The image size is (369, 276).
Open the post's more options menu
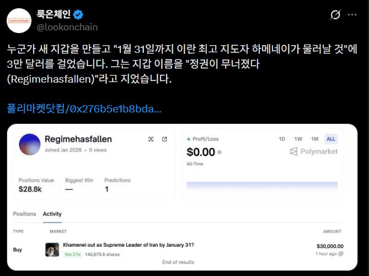(354, 15)
